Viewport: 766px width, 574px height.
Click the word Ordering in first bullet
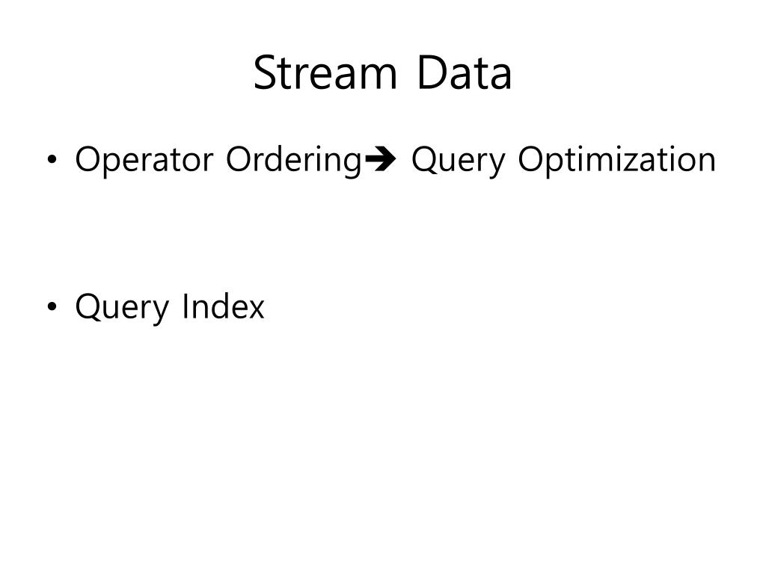coord(293,160)
